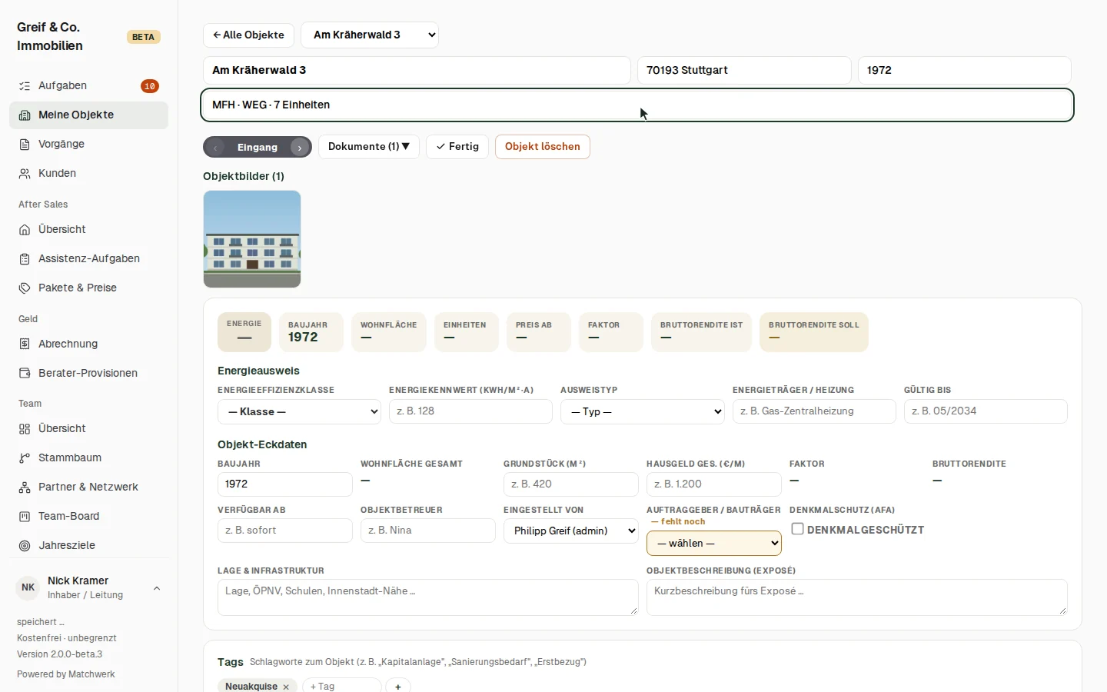Expand the Dokumente (1) dropdown
Screen dimensions: 1107x692
(369, 147)
